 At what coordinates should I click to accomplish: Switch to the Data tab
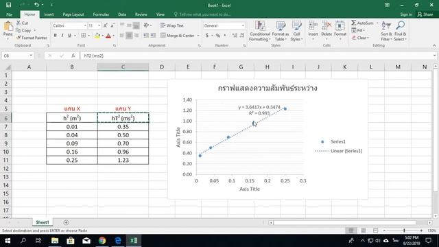[122, 14]
